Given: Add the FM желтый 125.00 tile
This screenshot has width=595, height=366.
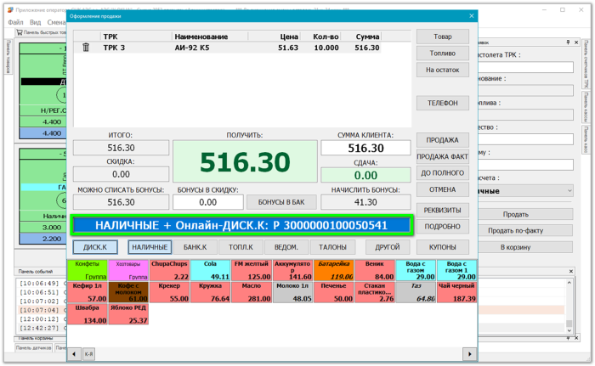Looking at the screenshot, I should pos(252,270).
